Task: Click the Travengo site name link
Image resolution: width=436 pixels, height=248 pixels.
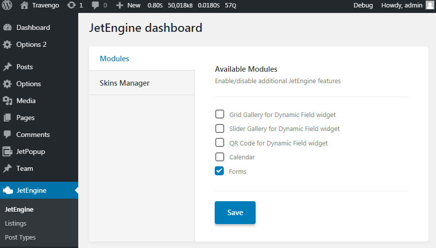Action: point(46,5)
